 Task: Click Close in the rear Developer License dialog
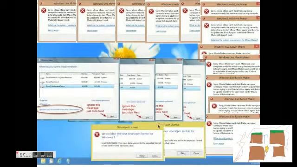(196, 153)
